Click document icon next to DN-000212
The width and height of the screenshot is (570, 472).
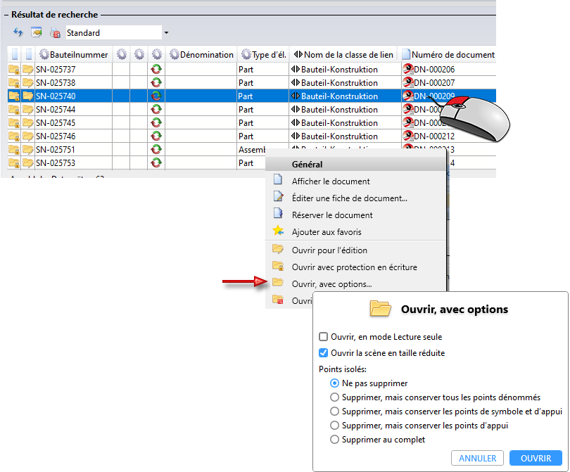tap(408, 136)
